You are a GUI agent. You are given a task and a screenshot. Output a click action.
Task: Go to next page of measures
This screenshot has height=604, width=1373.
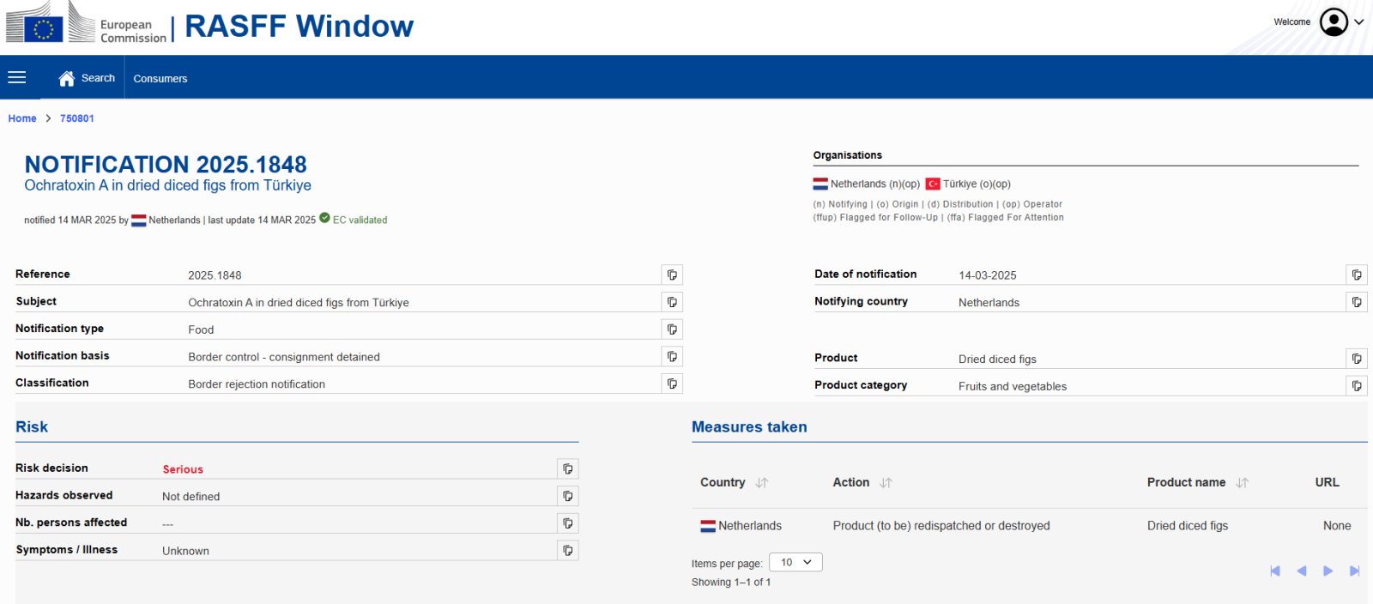pyautogui.click(x=1328, y=571)
